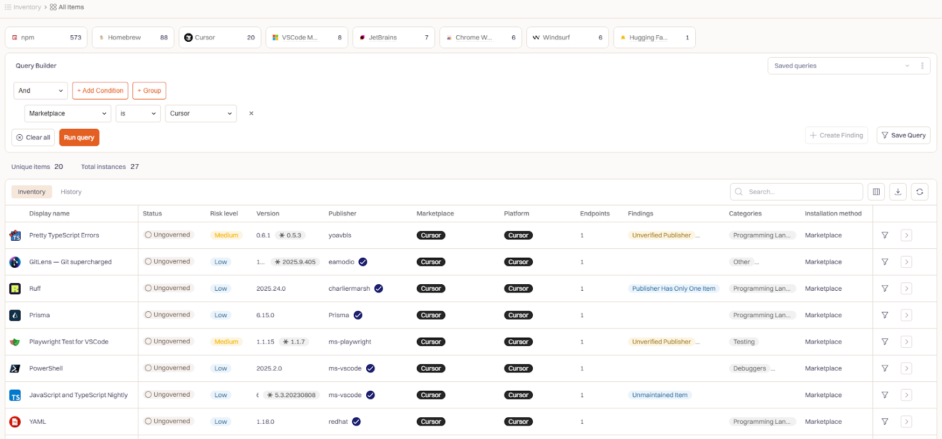
Task: Click the YAML extension icon
Action: (x=15, y=422)
